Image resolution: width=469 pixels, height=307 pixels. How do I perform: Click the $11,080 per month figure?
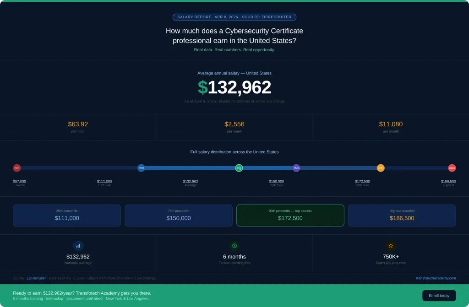coord(391,124)
